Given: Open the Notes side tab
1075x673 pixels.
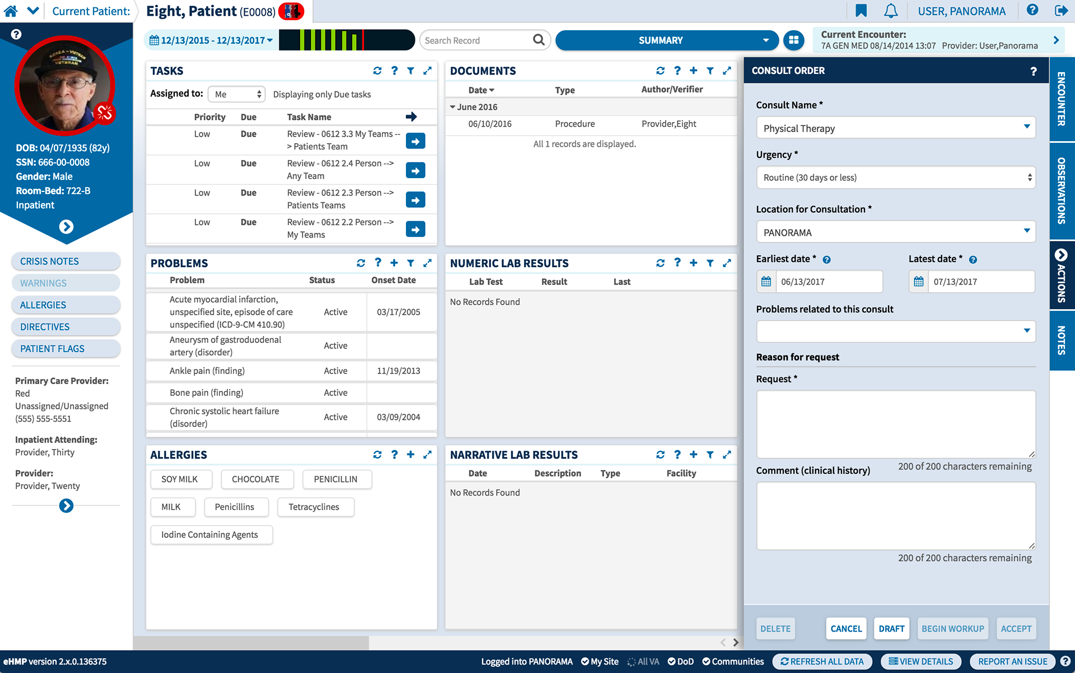Looking at the screenshot, I should [x=1062, y=340].
